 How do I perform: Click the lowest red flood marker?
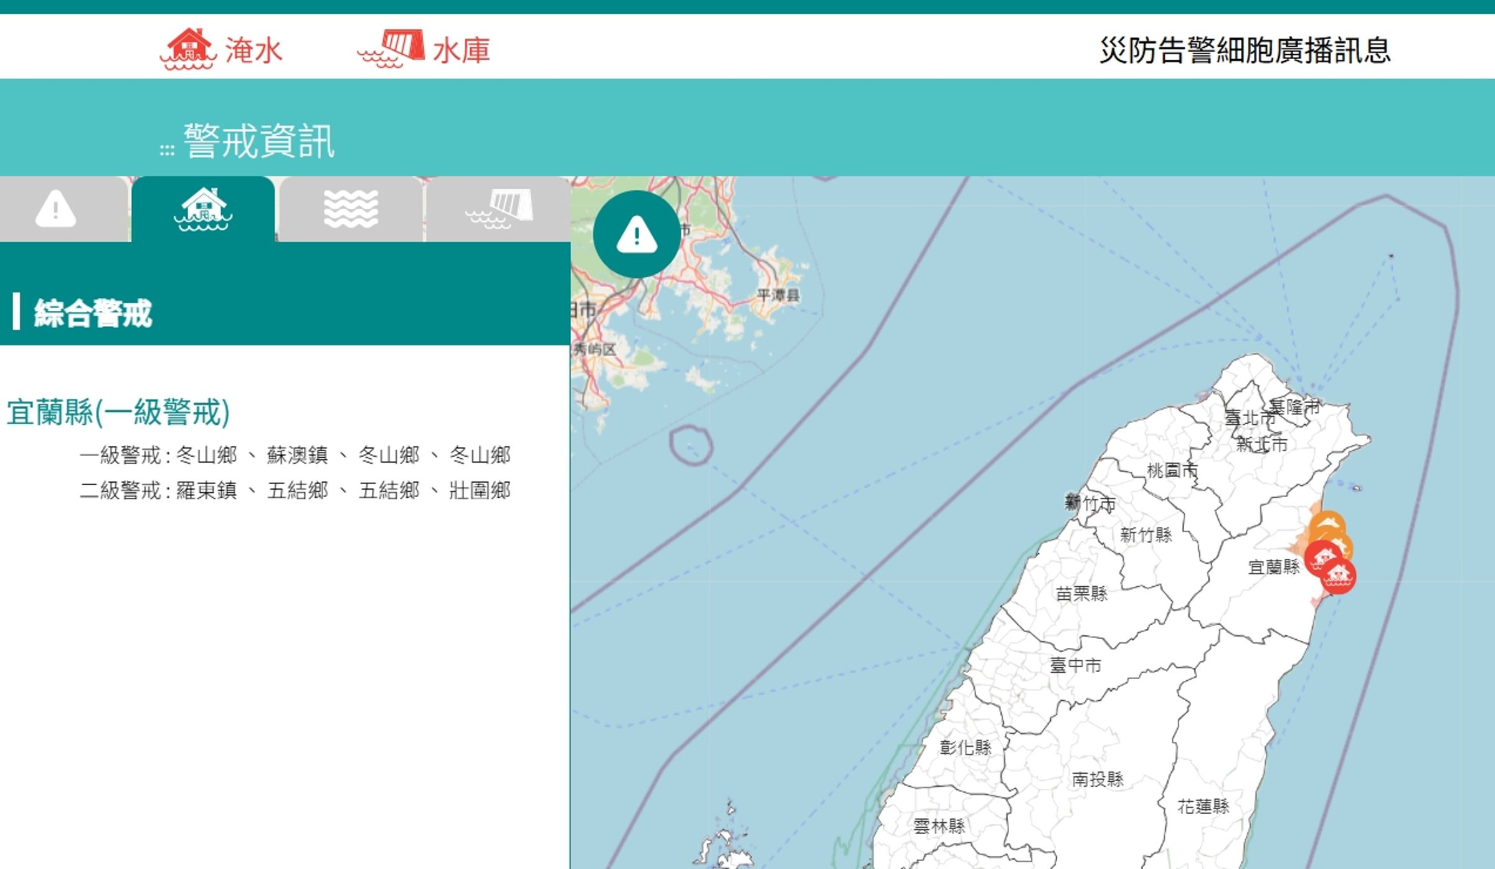(1338, 576)
